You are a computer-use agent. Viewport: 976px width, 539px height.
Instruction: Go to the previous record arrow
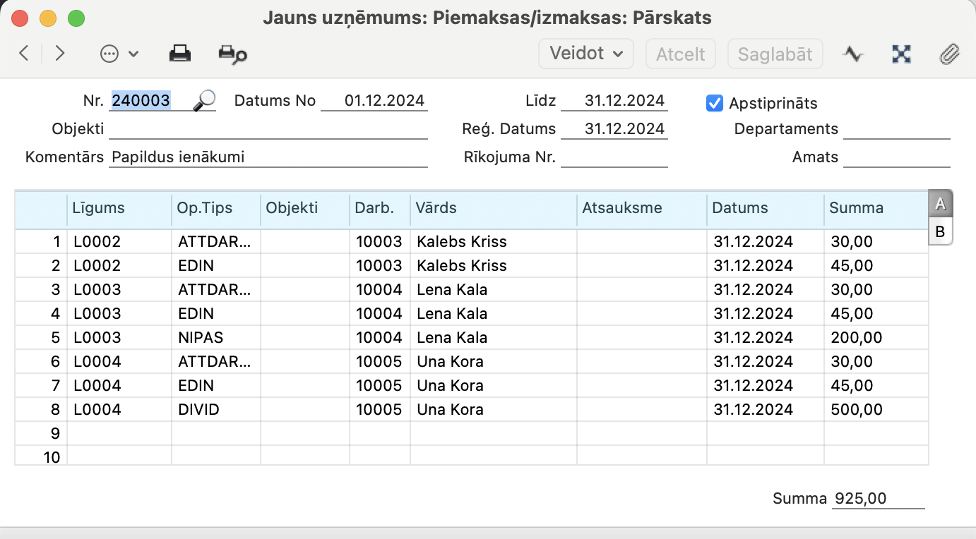[x=24, y=54]
